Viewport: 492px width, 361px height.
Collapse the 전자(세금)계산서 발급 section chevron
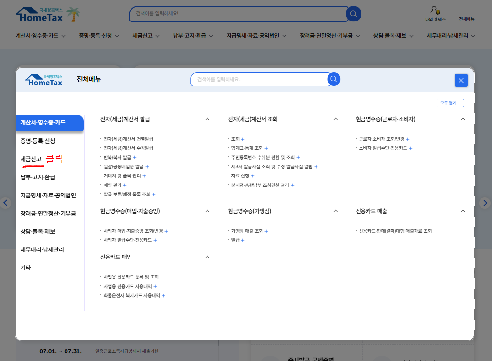point(207,119)
